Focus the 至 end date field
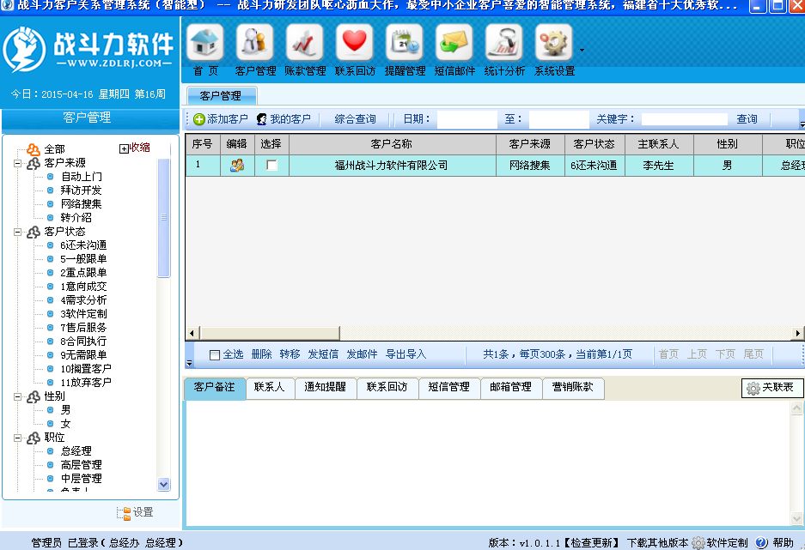This screenshot has height=550, width=805. [559, 119]
